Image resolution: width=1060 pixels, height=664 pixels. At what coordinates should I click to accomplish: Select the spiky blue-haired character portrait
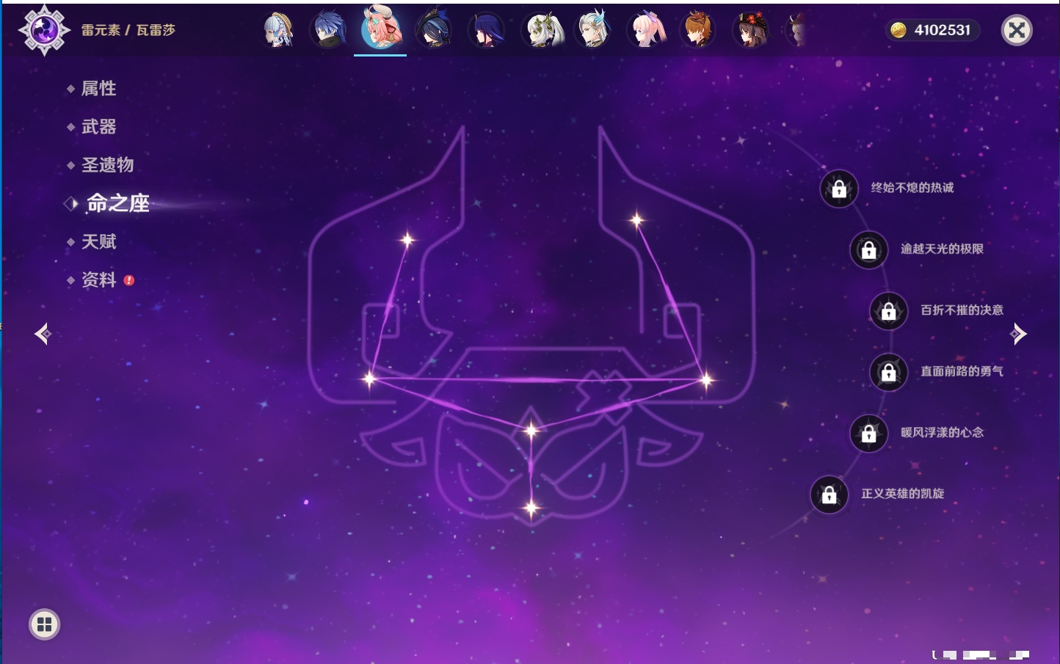tap(329, 30)
